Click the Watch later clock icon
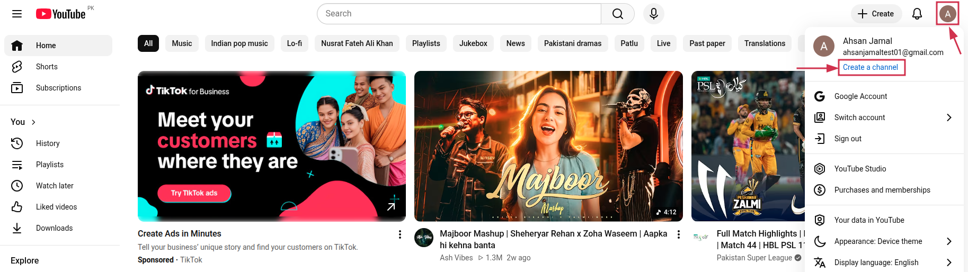The width and height of the screenshot is (968, 272). (17, 186)
